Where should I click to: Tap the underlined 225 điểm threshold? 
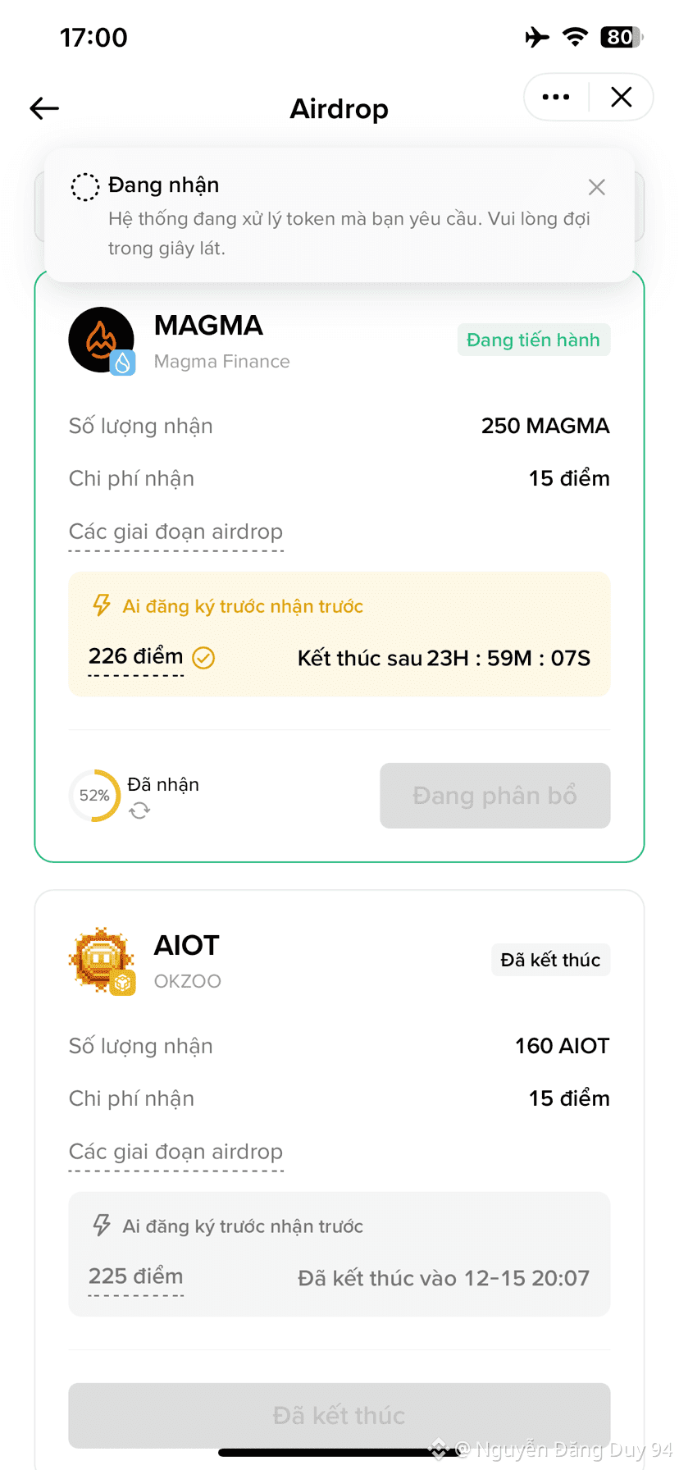point(136,1277)
